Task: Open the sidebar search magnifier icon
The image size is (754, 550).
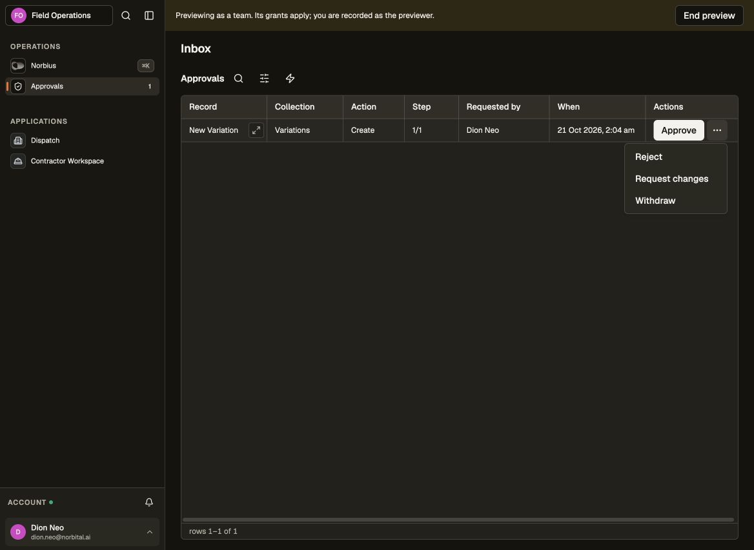Action: click(126, 15)
